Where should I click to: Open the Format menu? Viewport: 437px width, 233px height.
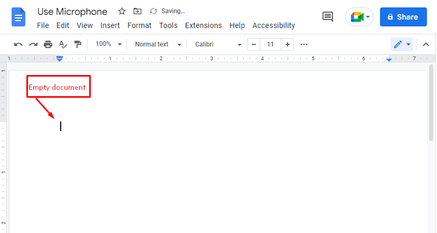[139, 25]
